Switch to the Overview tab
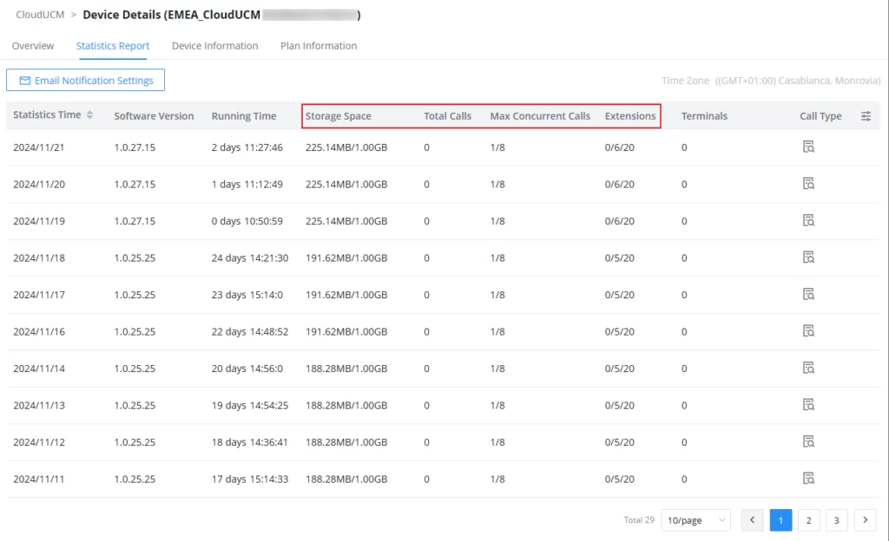The width and height of the screenshot is (889, 541). tap(33, 46)
